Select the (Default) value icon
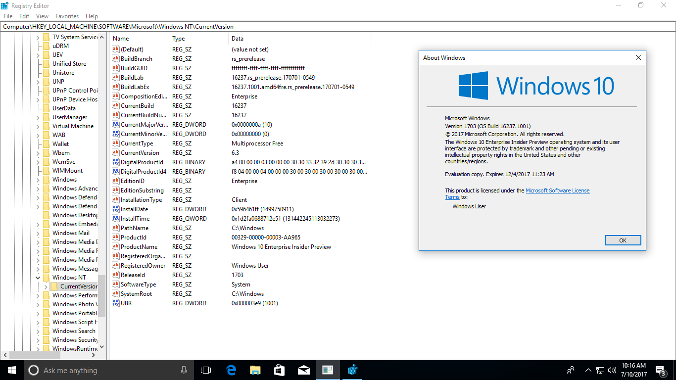Image resolution: width=676 pixels, height=380 pixels. [x=116, y=49]
